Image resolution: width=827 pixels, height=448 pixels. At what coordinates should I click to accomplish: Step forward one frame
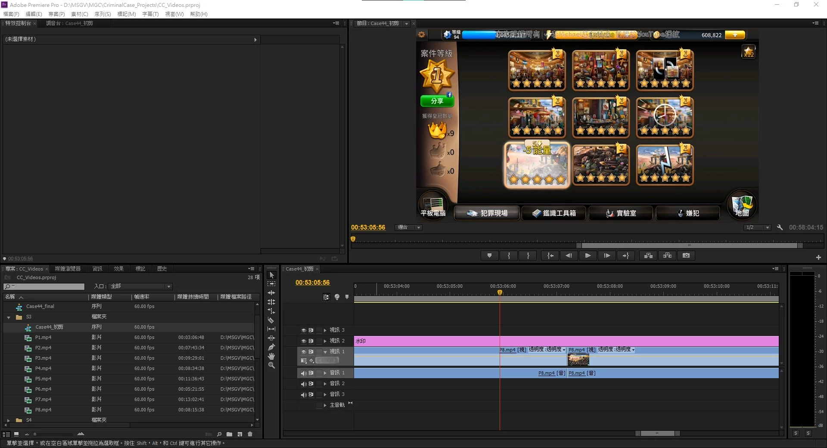point(607,255)
